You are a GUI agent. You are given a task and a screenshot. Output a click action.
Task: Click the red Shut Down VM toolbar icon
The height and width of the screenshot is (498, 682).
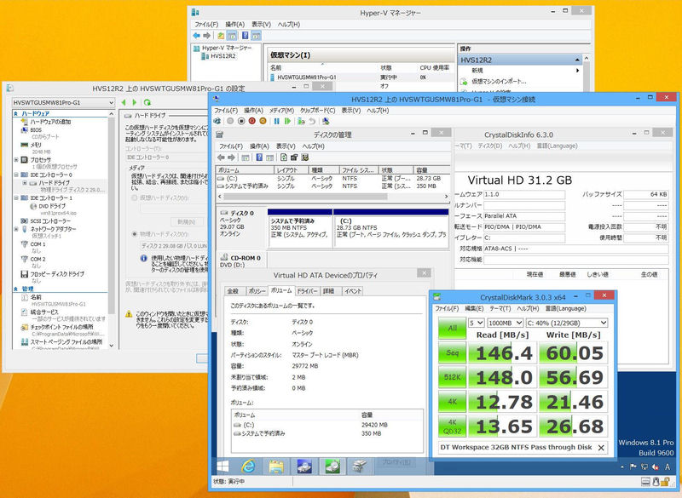click(x=251, y=121)
